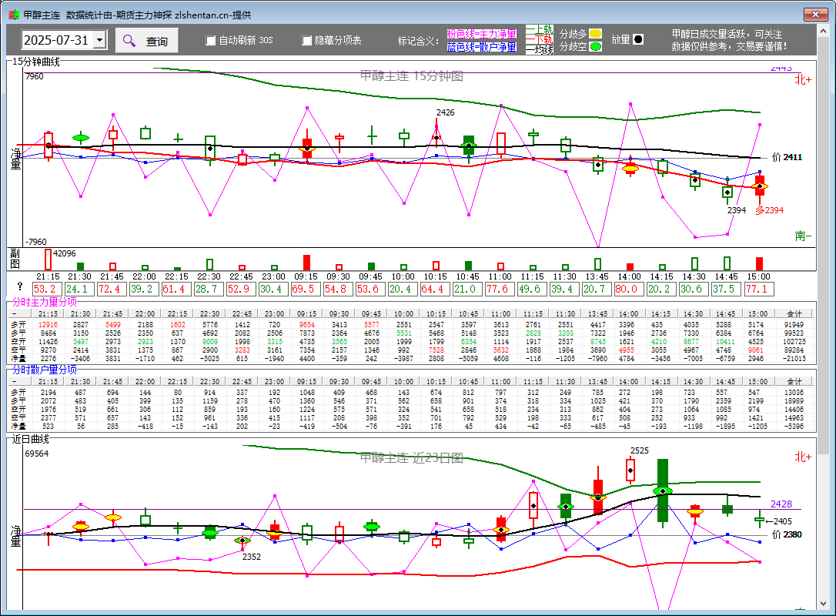Click the magnifier icon on the query button
This screenshot has width=836, height=616.
pos(129,41)
